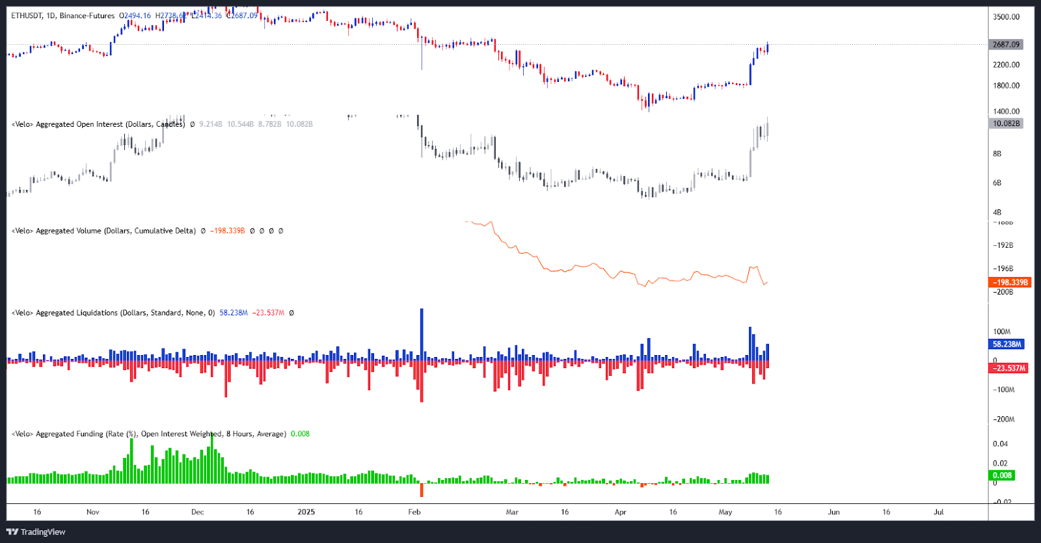Click the 2025 marker on time axis

click(306, 512)
